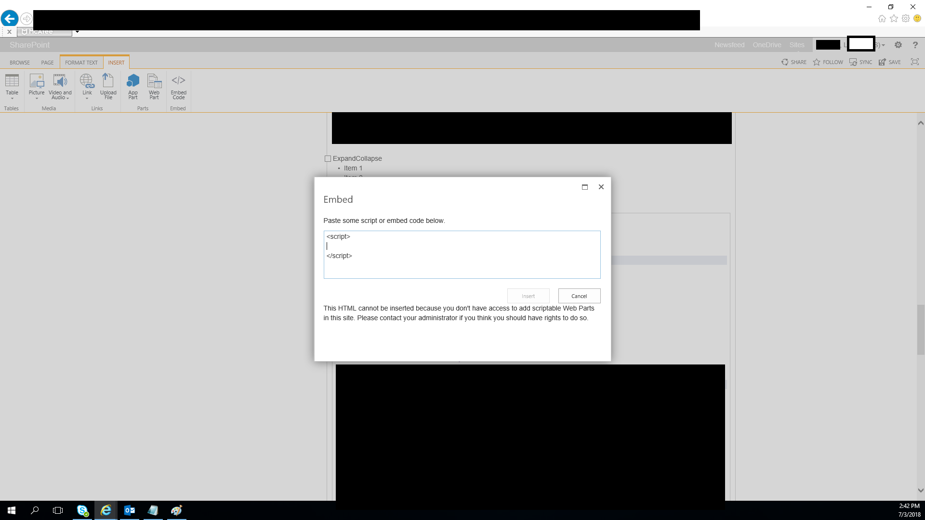Expand the Link dropdown arrow
Viewport: 925px width, 520px height.
click(87, 98)
